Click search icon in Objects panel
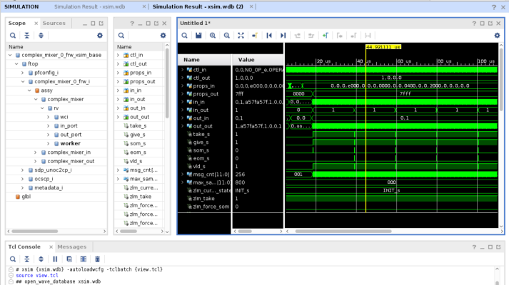Screen dimensions: 509x285 (x=121, y=36)
